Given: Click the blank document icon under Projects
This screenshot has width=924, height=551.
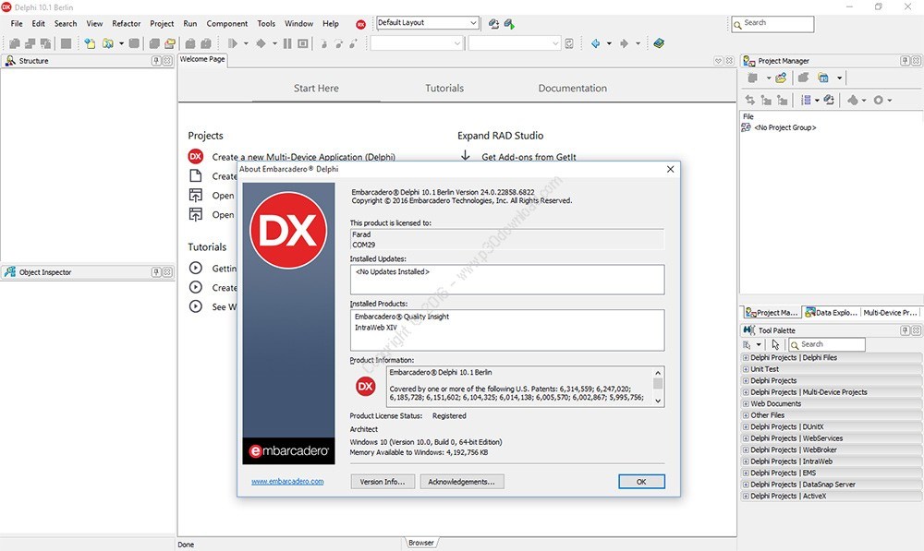Looking at the screenshot, I should point(196,176).
